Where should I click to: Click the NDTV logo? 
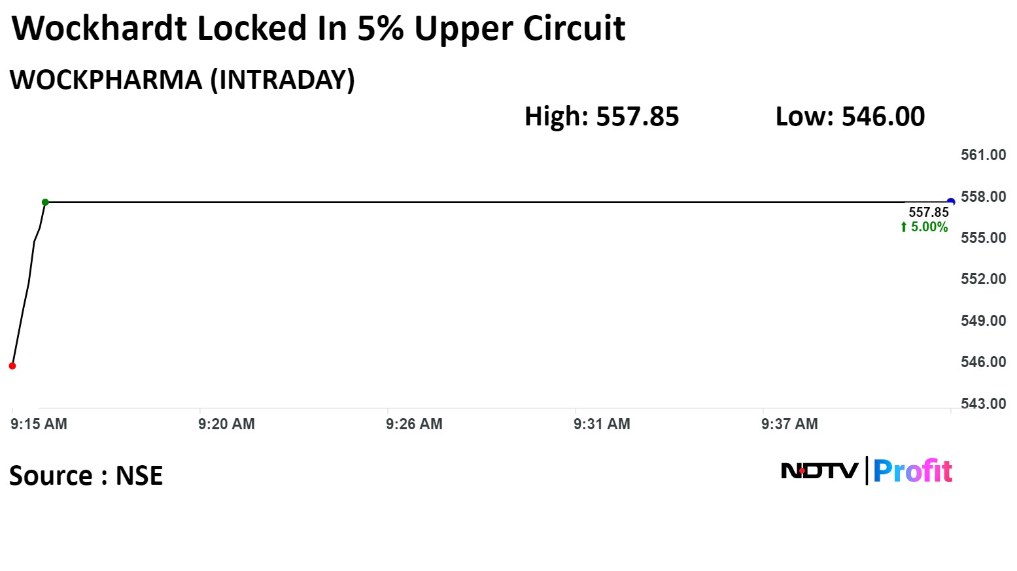[x=819, y=470]
